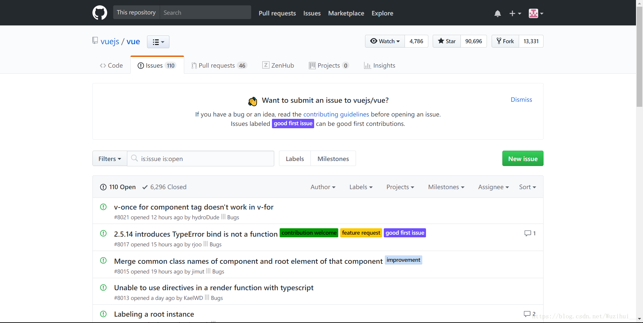The height and width of the screenshot is (323, 643).
Task: Star the vue repository
Action: tap(447, 41)
